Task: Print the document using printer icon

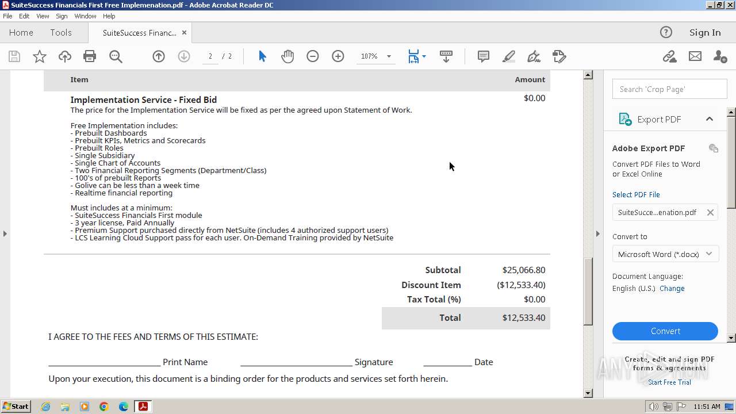Action: [x=90, y=56]
